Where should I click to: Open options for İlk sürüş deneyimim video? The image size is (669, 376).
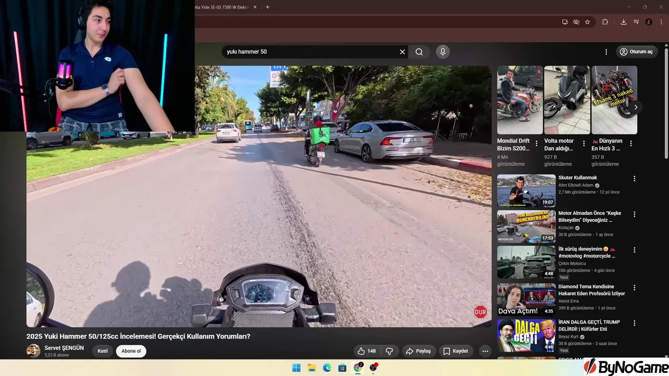(x=635, y=250)
